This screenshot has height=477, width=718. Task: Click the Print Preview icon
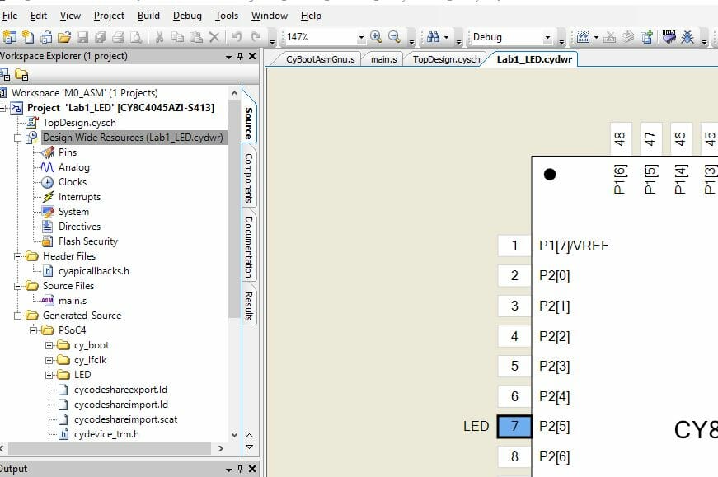tap(137, 37)
